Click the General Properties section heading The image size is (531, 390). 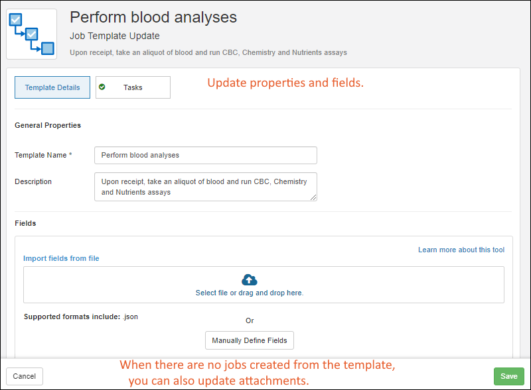(x=48, y=125)
